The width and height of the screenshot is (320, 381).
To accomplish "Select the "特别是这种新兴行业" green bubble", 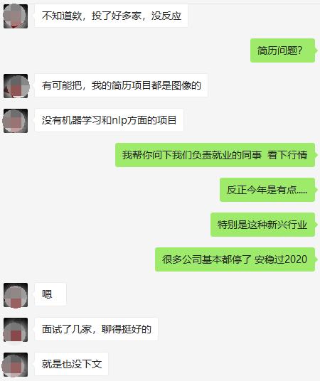I will pyautogui.click(x=263, y=225).
